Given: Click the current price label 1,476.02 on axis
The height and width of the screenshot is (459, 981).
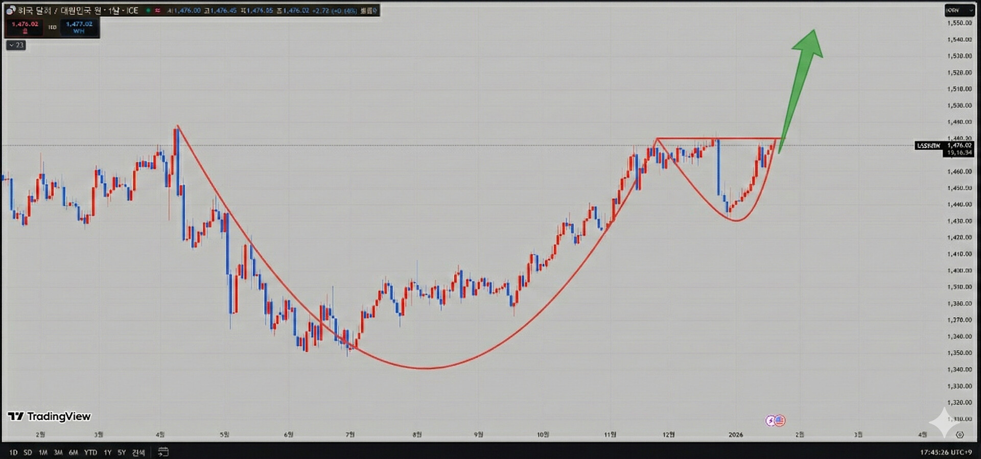Looking at the screenshot, I should pyautogui.click(x=959, y=146).
